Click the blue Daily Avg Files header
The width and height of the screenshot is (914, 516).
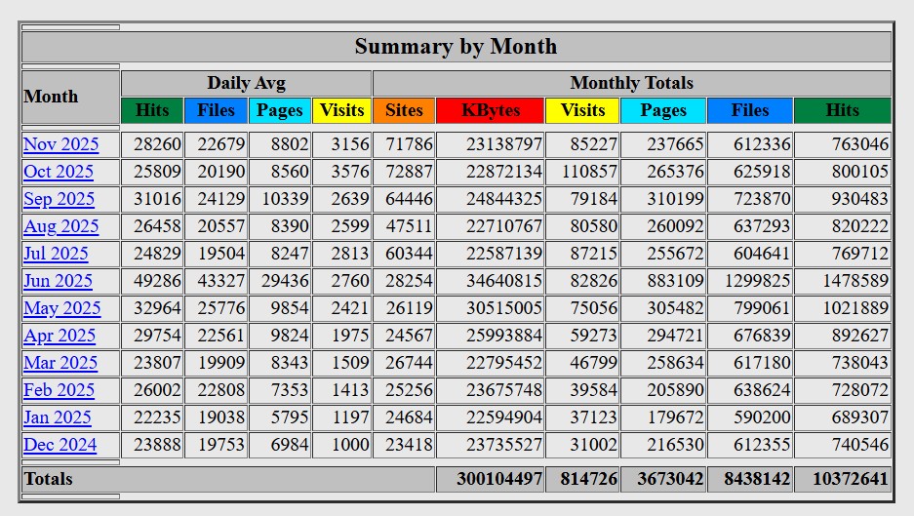pos(216,110)
